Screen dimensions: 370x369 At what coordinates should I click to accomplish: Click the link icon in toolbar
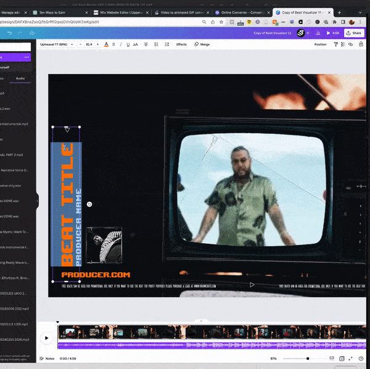(x=351, y=44)
